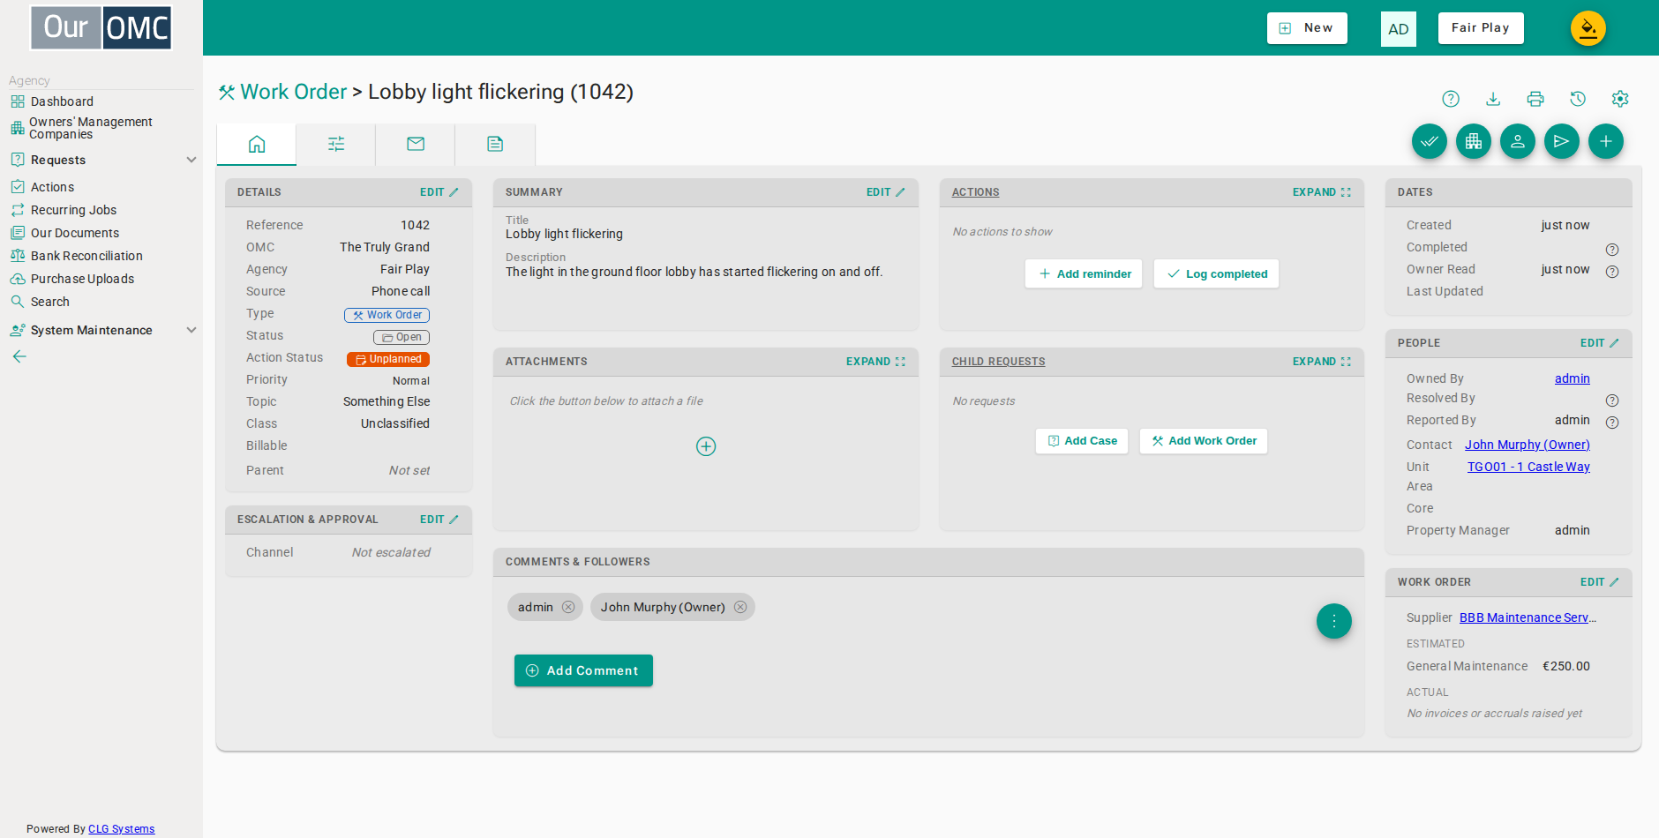Click the Add Case button
This screenshot has height=838, width=1659.
[x=1082, y=441]
